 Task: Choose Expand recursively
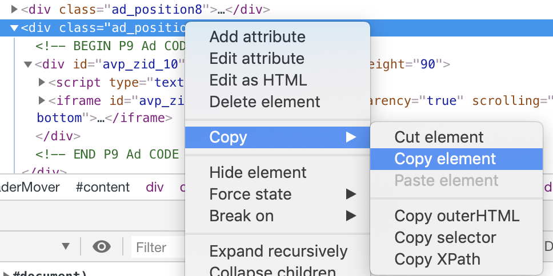click(278, 251)
